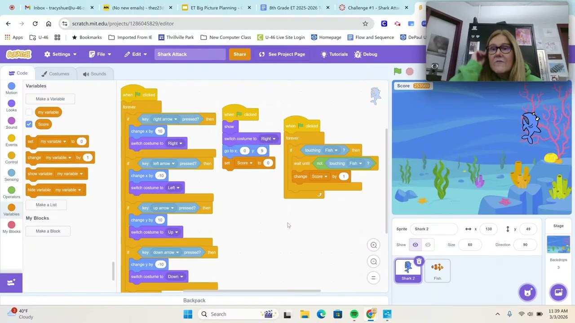The image size is (575, 323).
Task: Open the Backpack panel
Action: point(194,301)
